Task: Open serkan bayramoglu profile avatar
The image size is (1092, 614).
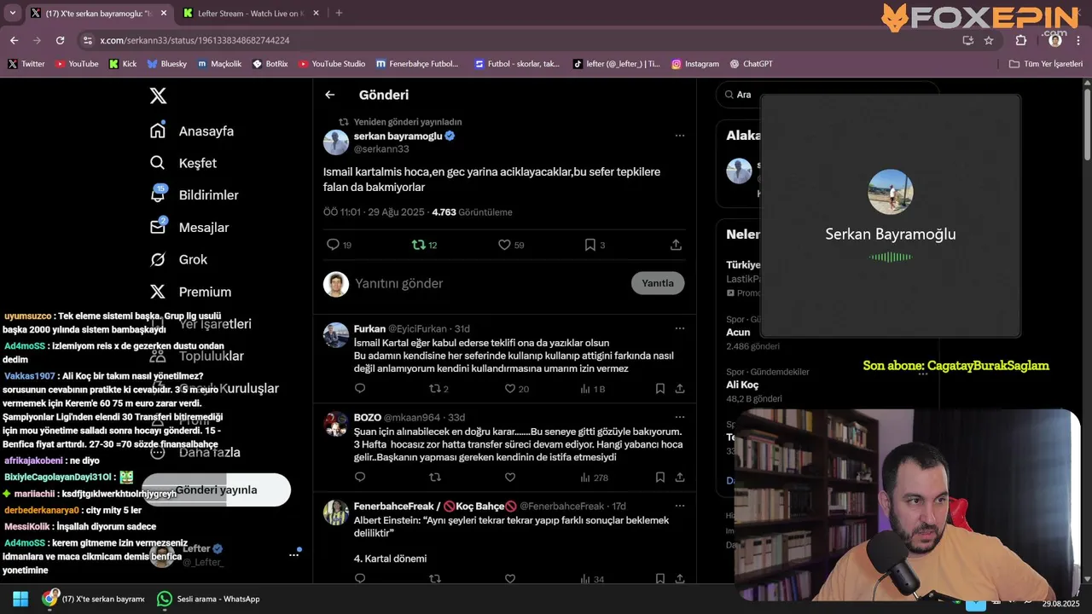Action: click(x=336, y=142)
